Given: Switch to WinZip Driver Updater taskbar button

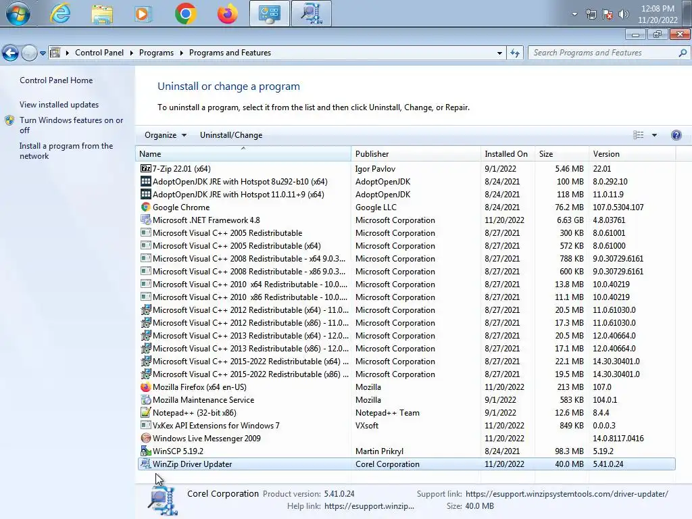Looking at the screenshot, I should coord(311,14).
